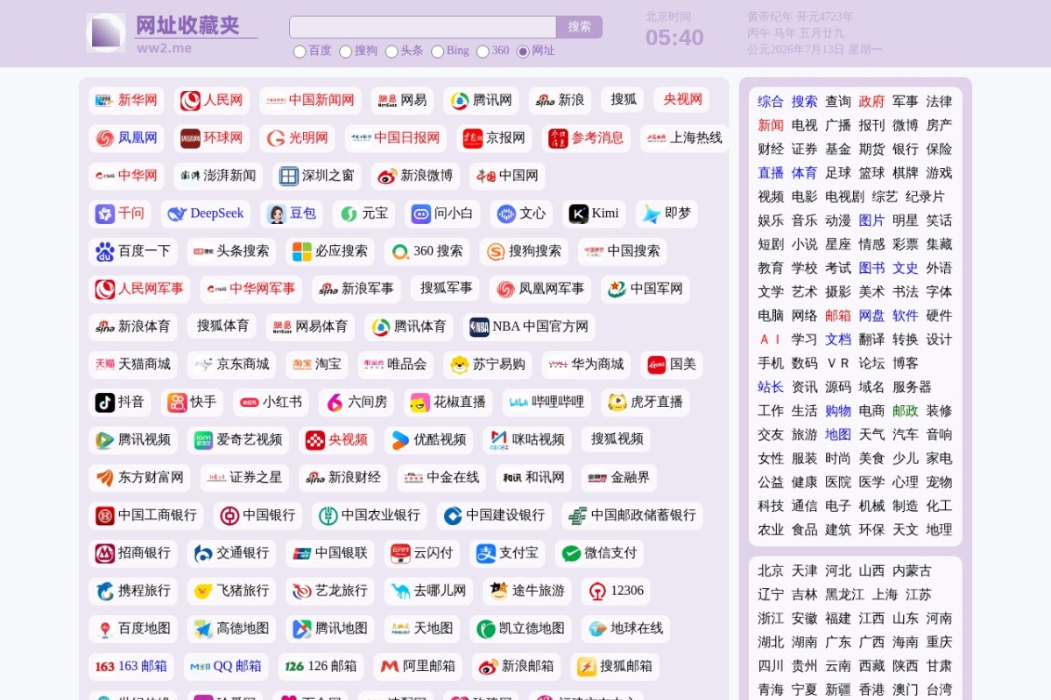Click the 中国银联 card icon

tap(301, 554)
